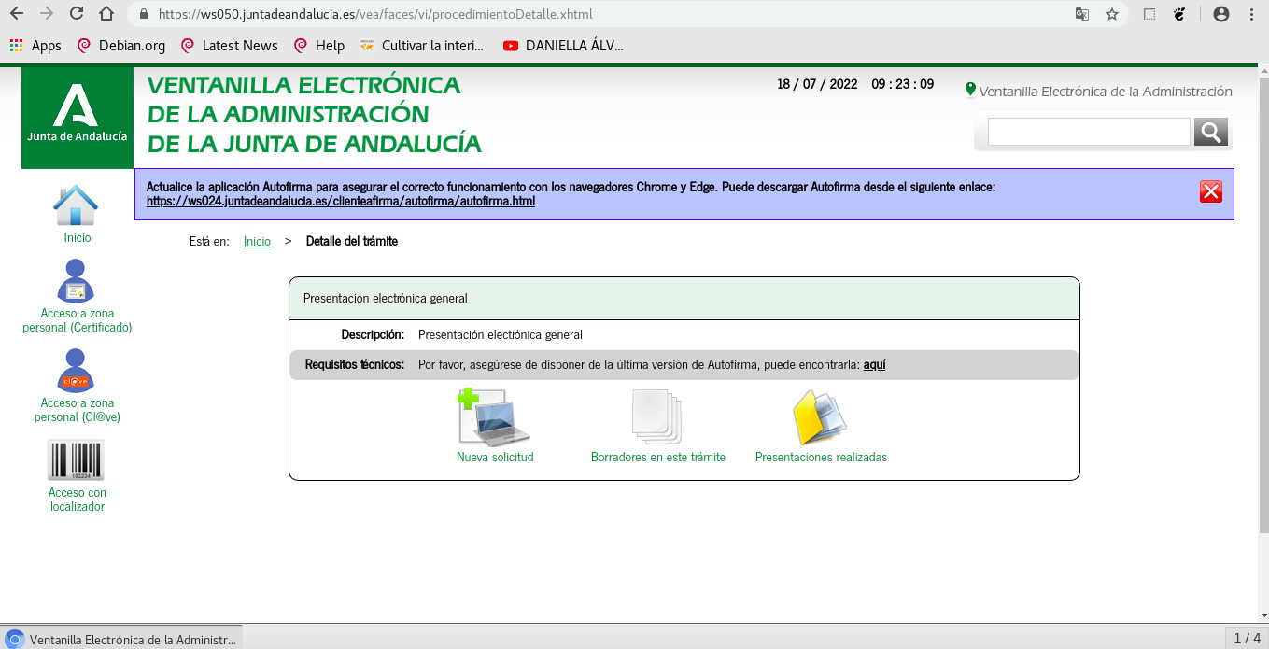Click the taskbar Ventanilla Electrónica window entry
1269x649 pixels.
[x=121, y=639]
